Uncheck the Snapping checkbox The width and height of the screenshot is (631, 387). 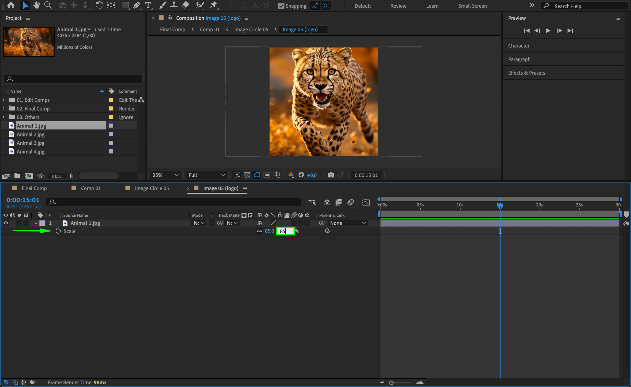click(x=281, y=6)
